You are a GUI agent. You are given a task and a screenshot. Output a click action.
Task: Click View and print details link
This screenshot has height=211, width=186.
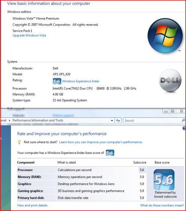coord(32,205)
